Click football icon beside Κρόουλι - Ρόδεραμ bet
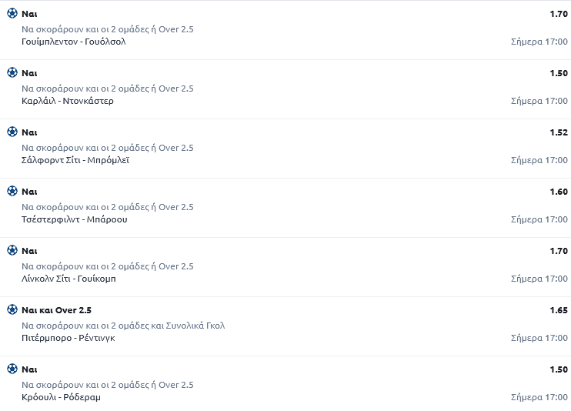 click(x=12, y=369)
